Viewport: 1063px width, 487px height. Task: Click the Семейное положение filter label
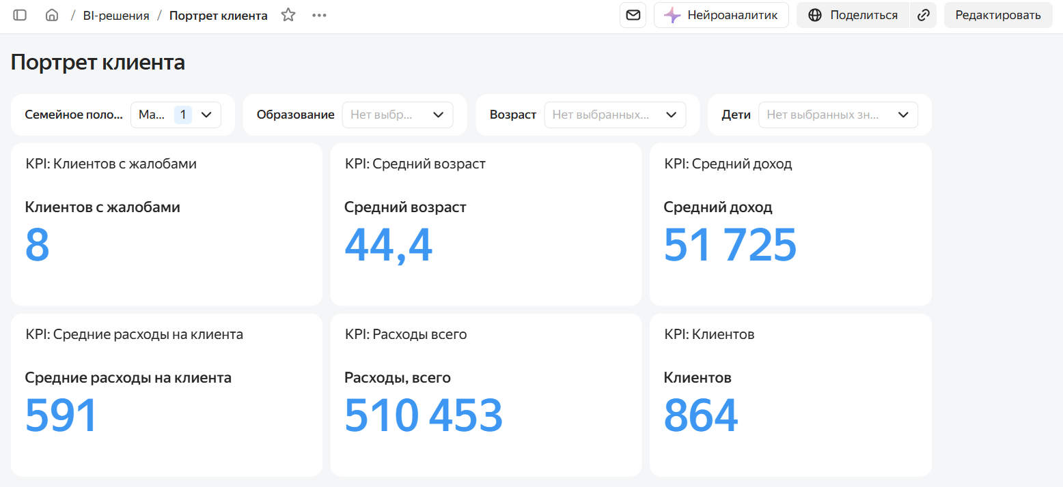click(74, 115)
